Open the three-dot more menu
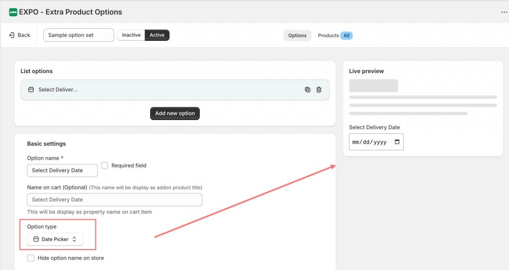 click(504, 12)
